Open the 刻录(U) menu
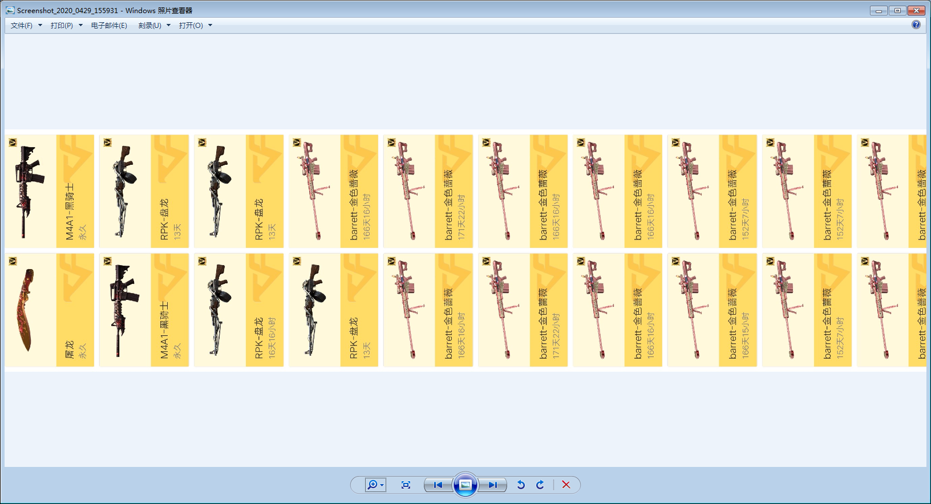Image resolution: width=931 pixels, height=504 pixels. pyautogui.click(x=154, y=26)
